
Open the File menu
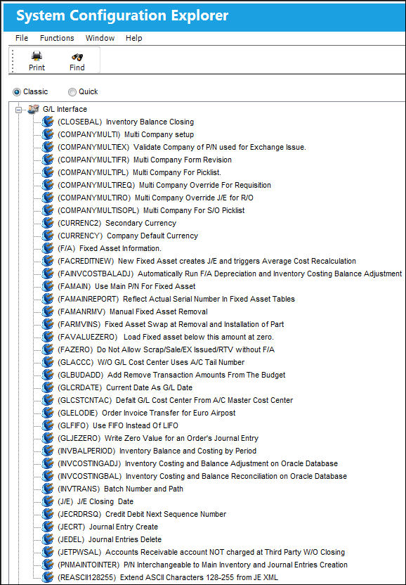pos(22,38)
